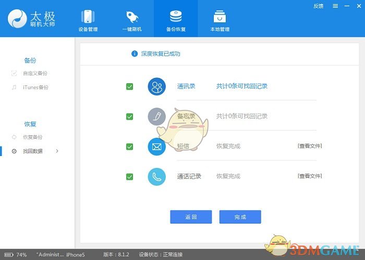This screenshot has height=260, width=365.
Task: Uncheck the 通话记录 checkbox
Action: pos(130,177)
